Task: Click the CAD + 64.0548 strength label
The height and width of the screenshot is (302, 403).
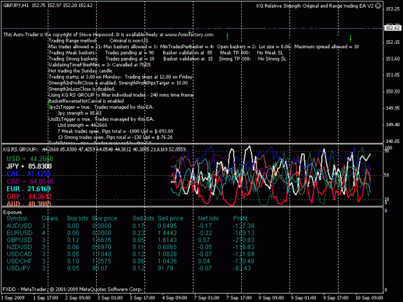Action: (x=30, y=182)
